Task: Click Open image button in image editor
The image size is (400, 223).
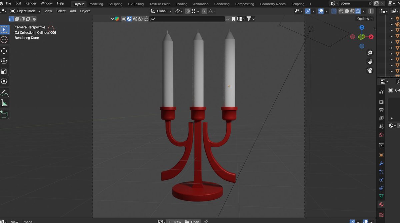Action: 192,222
